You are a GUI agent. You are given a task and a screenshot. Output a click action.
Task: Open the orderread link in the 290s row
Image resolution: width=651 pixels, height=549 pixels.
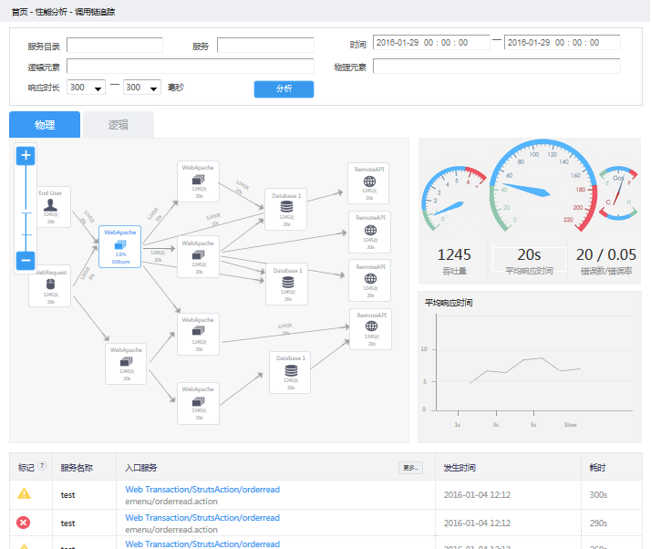(202, 517)
